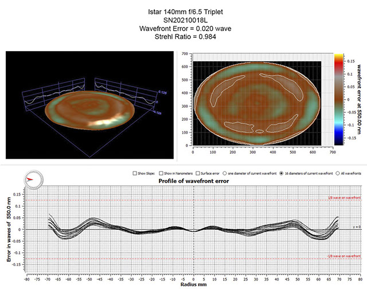Image resolution: width=367 pixels, height=289 pixels.
Task: Enable the Show Slope checkbox
Action: coord(134,173)
